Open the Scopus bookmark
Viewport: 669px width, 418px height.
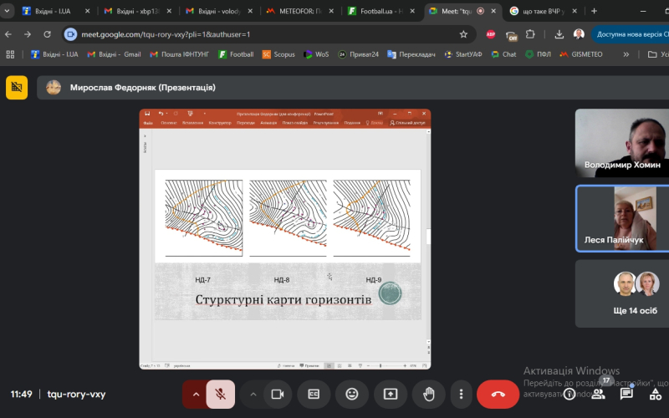coord(278,54)
